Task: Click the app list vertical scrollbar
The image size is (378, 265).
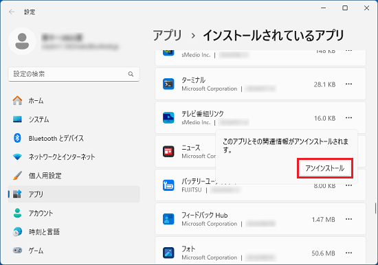Action: tap(375, 208)
